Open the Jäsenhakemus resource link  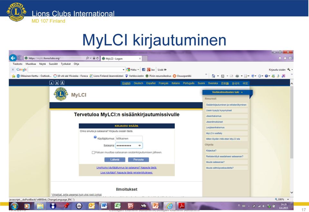click(x=226, y=116)
